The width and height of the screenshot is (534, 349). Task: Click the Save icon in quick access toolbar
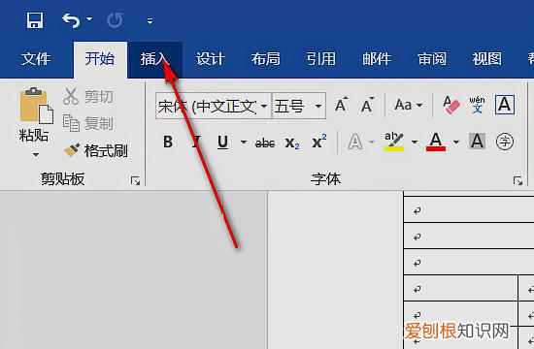tap(35, 20)
